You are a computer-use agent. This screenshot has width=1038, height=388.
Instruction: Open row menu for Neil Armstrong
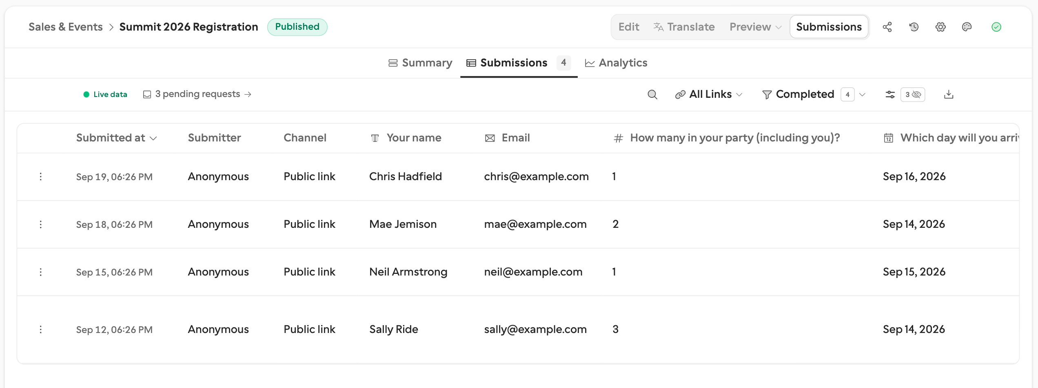[x=41, y=272]
